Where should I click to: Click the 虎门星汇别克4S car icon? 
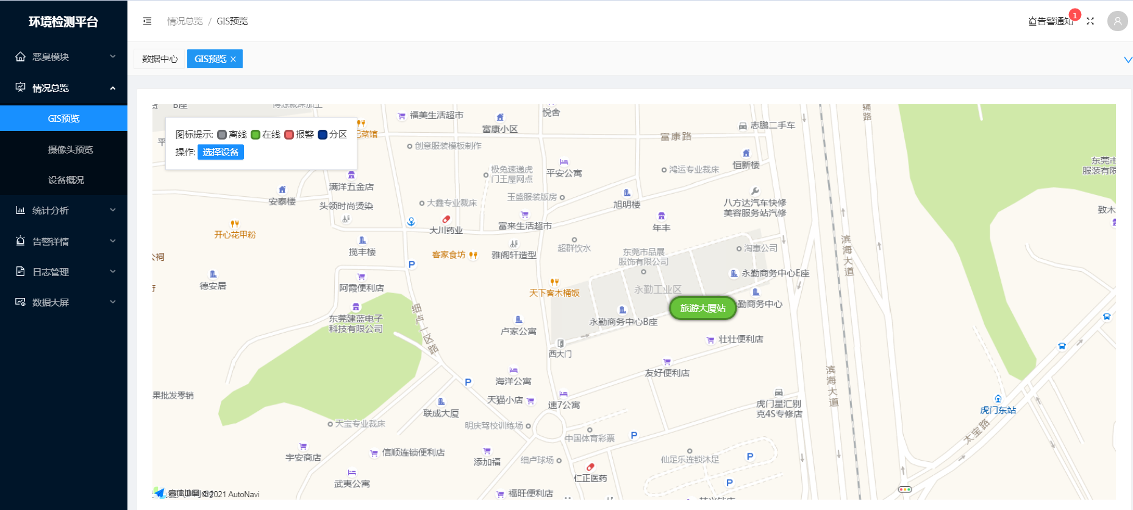point(779,393)
